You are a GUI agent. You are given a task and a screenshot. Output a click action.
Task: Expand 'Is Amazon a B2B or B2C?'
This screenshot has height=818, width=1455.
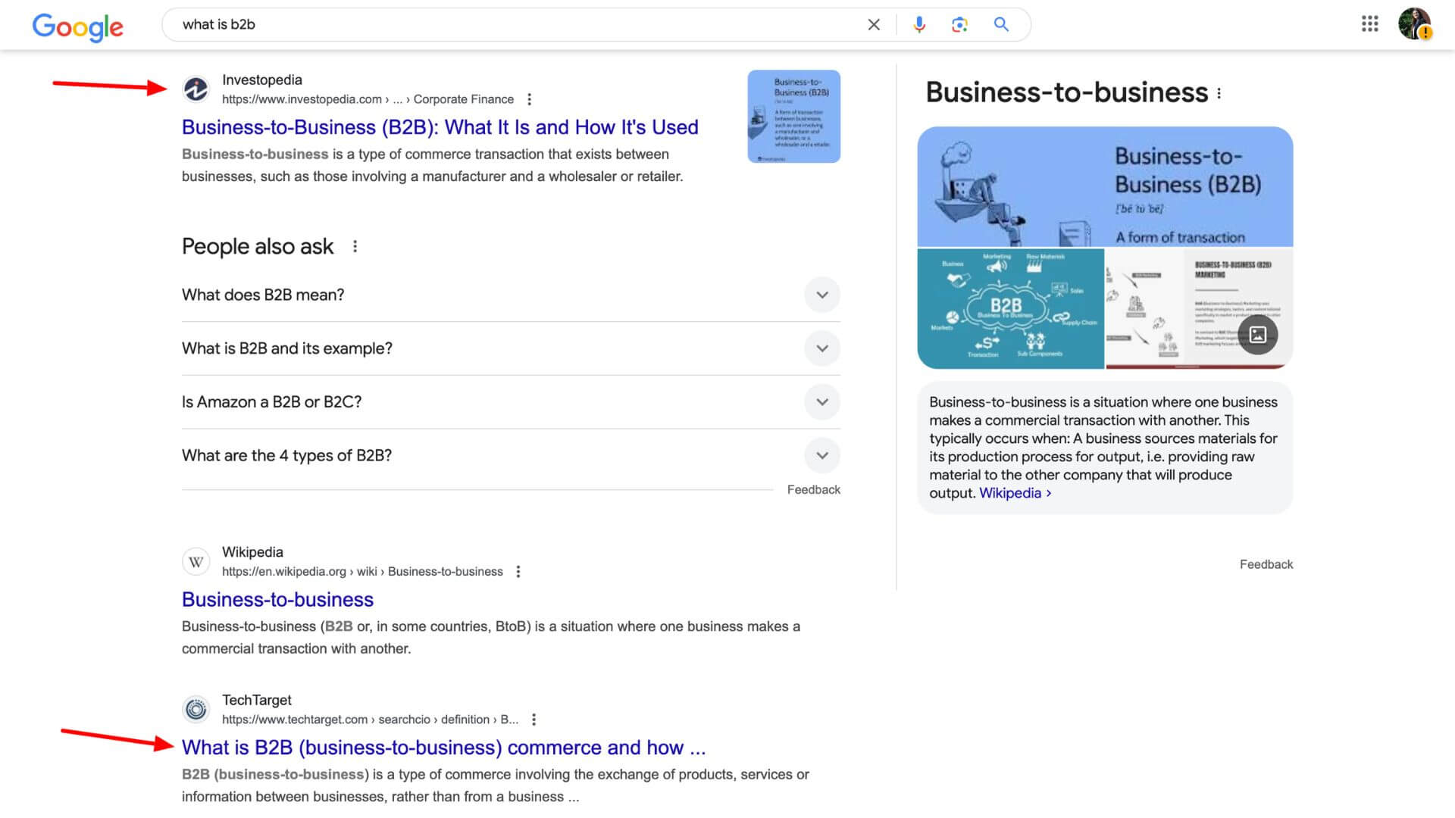click(511, 402)
